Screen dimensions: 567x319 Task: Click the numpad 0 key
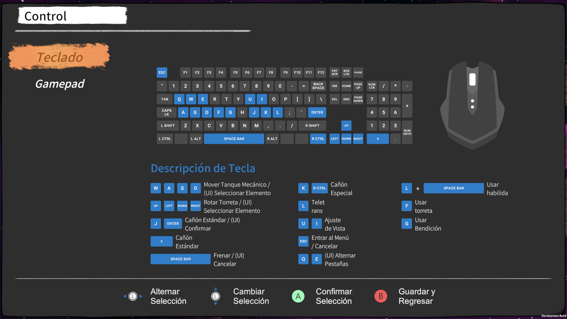(x=377, y=139)
